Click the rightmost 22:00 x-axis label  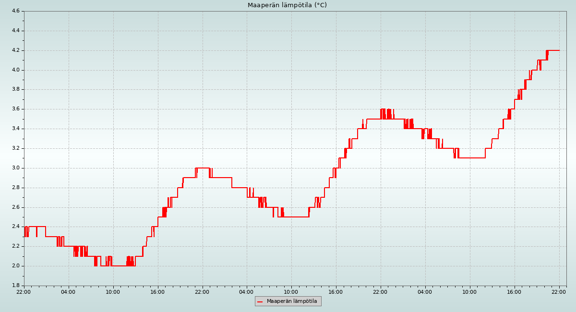coord(559,291)
